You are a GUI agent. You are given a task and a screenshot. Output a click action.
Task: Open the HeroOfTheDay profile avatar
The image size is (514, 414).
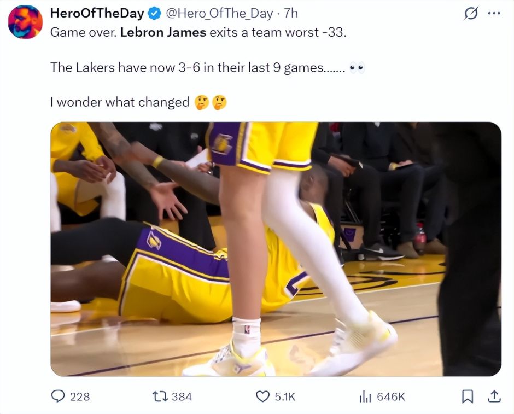click(25, 22)
